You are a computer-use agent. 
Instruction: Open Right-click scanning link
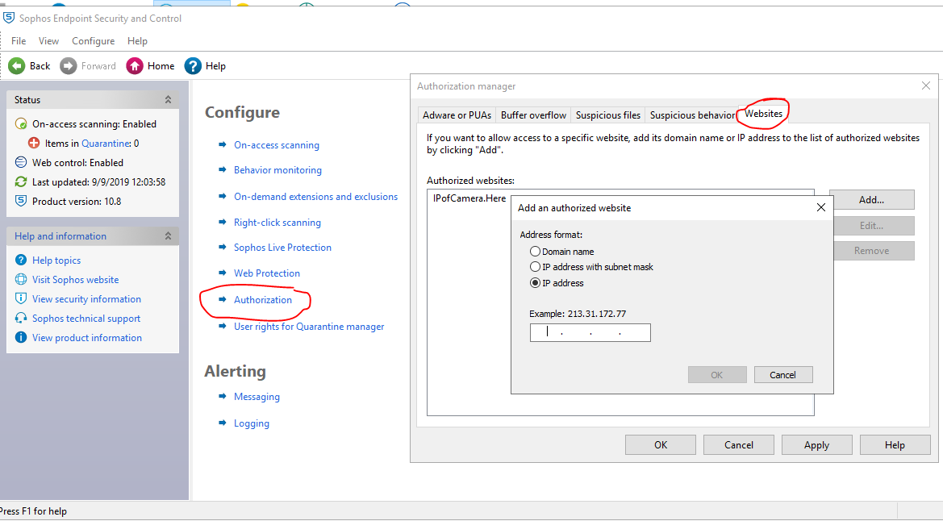tap(277, 223)
